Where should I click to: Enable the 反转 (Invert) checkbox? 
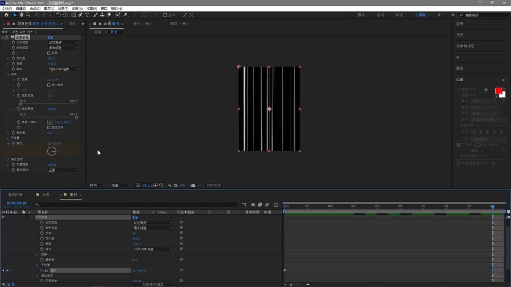(49, 53)
